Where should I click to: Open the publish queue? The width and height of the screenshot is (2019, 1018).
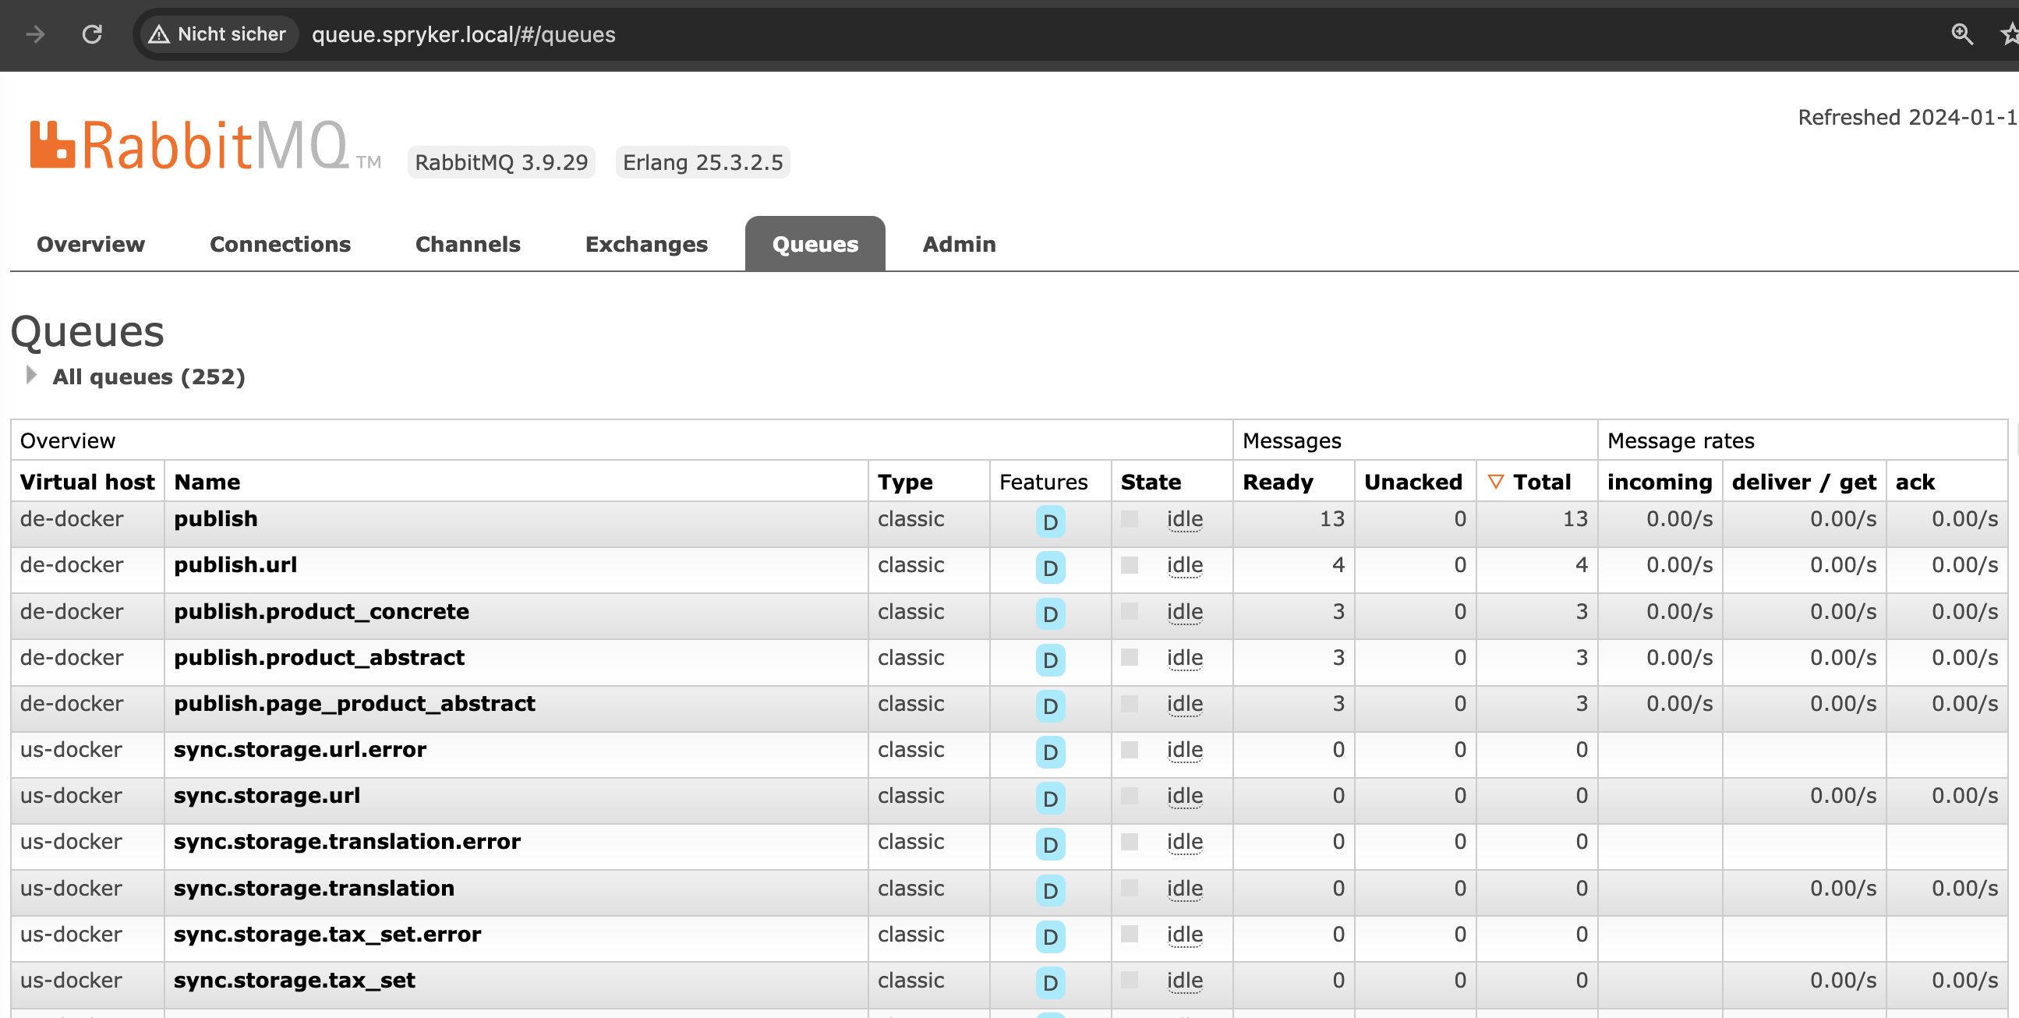tap(215, 520)
